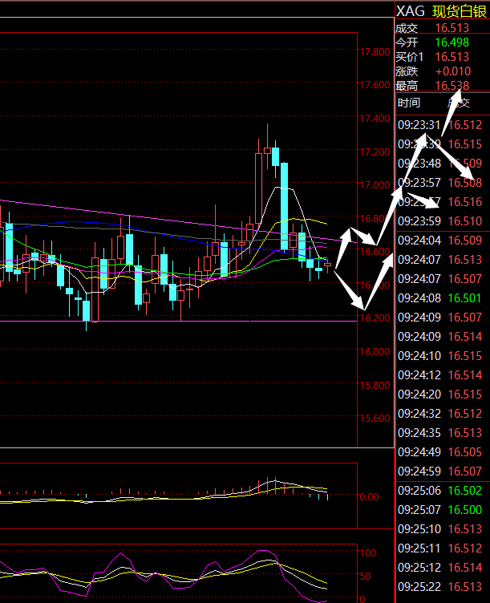Select the green 16.502 trade at 09:25:06
Viewport: 490px width, 603px height.
[x=465, y=491]
